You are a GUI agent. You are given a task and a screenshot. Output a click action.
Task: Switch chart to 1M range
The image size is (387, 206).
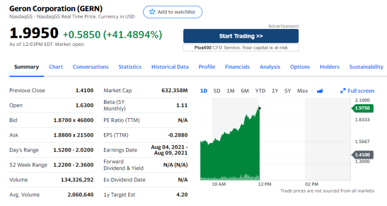(230, 91)
